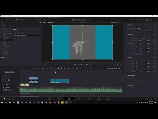Switch to the Fairlight page tab

99,99
